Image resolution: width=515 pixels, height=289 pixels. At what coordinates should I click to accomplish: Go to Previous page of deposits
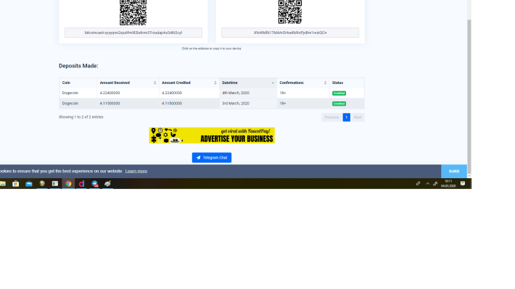tap(331, 117)
